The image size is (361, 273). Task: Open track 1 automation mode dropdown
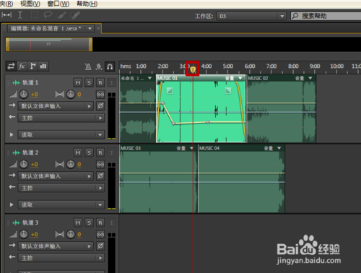(61, 135)
